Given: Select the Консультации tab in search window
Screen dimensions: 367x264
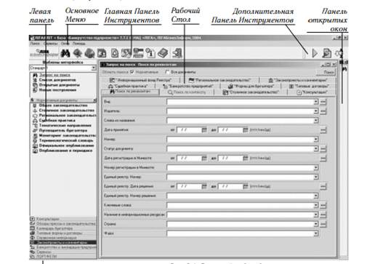Looking at the screenshot, I should pyautogui.click(x=312, y=92).
